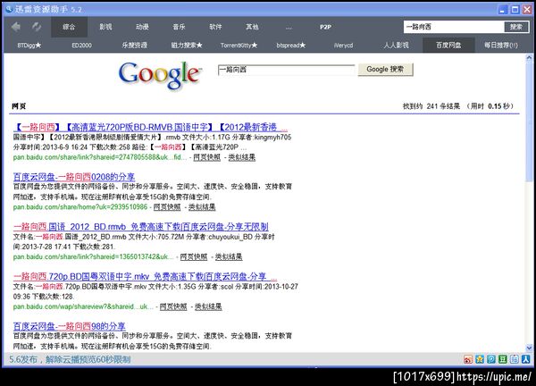
Task: Click the pan.baidu.com/share/home?uk=2939510986 URL text
Action: 80,206
